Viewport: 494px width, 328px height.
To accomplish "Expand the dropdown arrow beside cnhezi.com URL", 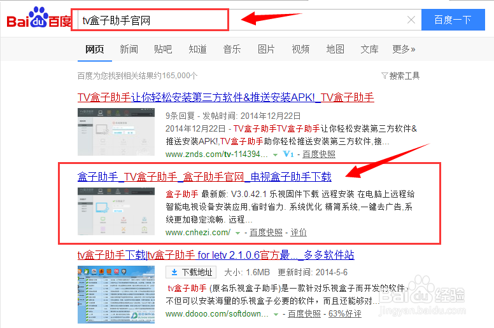I will click(x=238, y=233).
